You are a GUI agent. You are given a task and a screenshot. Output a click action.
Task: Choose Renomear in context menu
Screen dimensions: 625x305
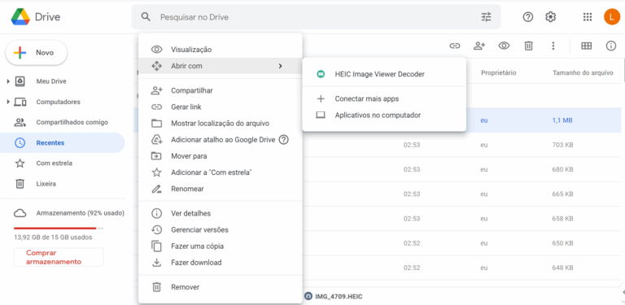[x=220, y=189]
